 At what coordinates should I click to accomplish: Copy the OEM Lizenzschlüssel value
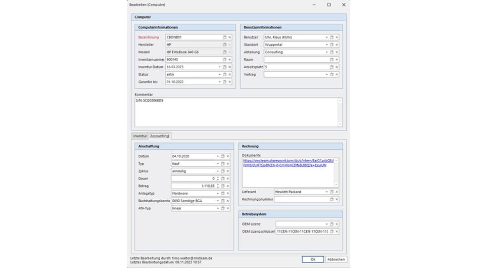[x=332, y=231]
